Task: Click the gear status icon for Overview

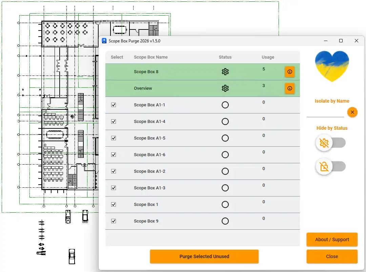Action: pos(225,88)
